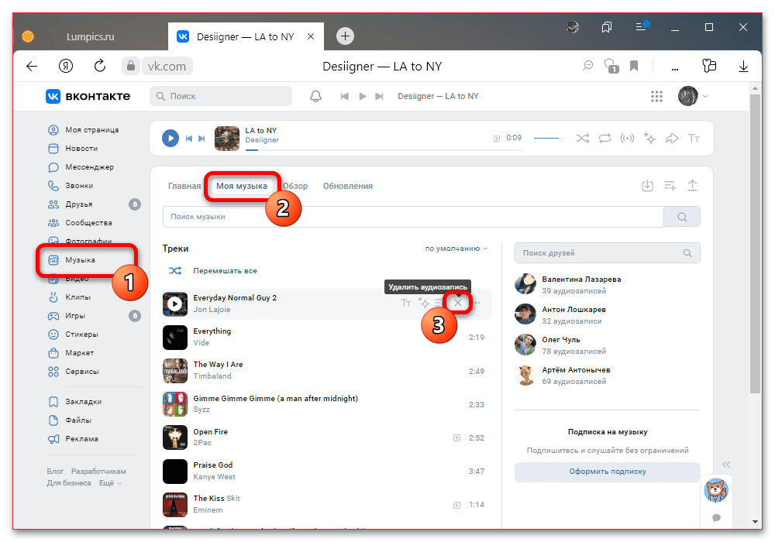Expand the Ещё footer menu

[x=110, y=483]
